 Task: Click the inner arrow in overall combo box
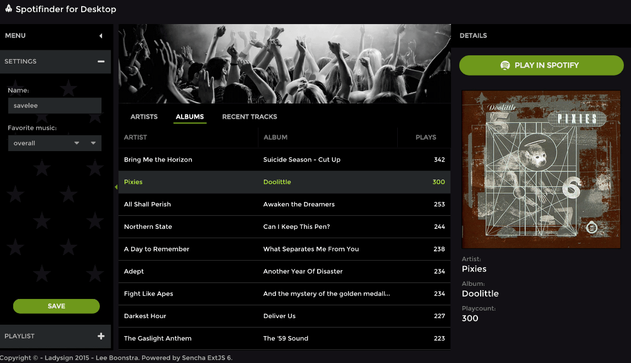[x=76, y=143]
